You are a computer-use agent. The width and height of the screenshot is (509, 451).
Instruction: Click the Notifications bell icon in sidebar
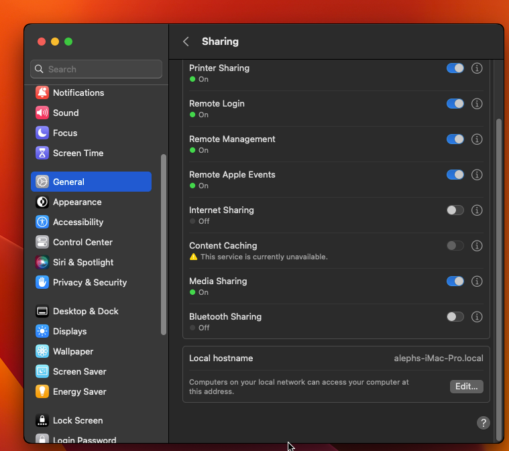(42, 92)
